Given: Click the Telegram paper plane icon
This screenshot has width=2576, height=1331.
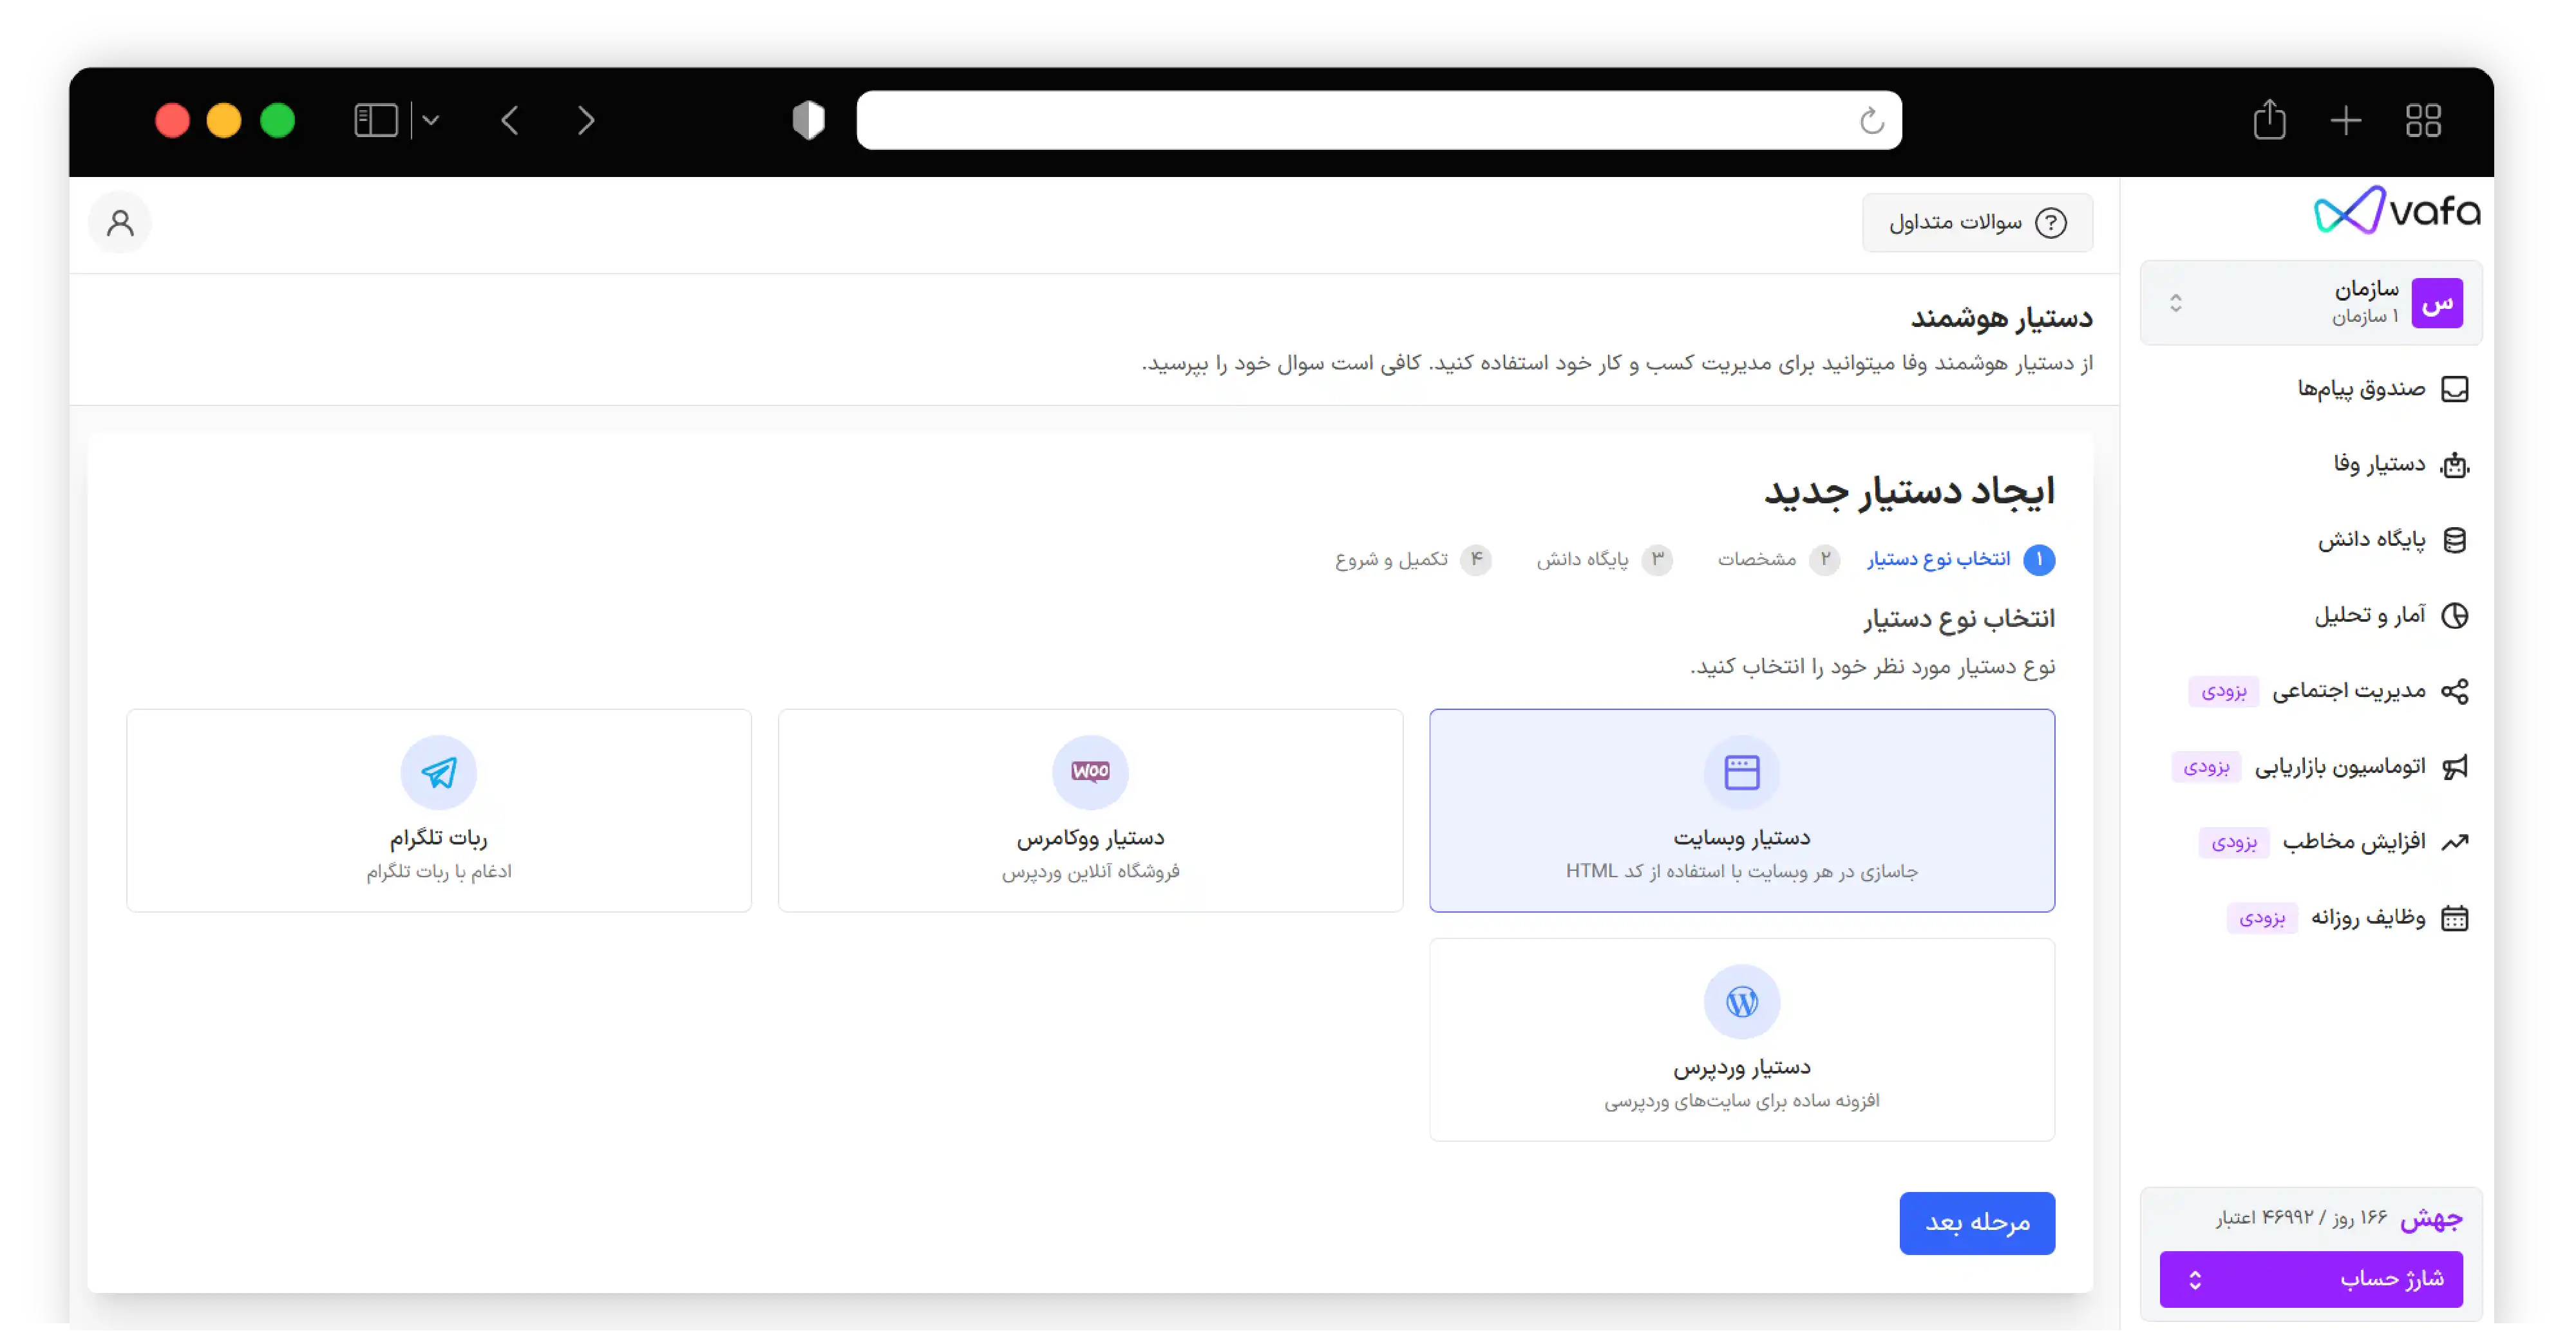Looking at the screenshot, I should [439, 772].
